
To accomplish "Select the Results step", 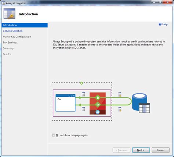I will [x=7, y=54].
